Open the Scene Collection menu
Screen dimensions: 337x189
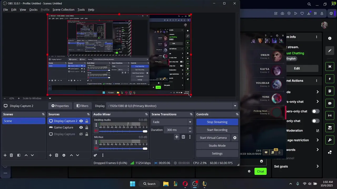coord(63,10)
